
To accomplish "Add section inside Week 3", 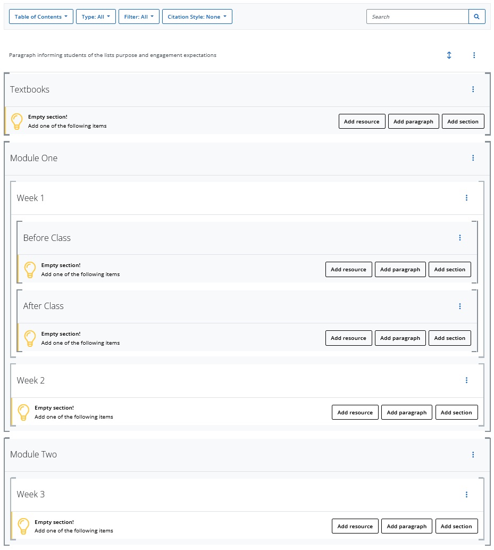I will 456,526.
